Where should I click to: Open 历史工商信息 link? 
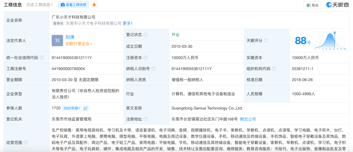click(40, 5)
